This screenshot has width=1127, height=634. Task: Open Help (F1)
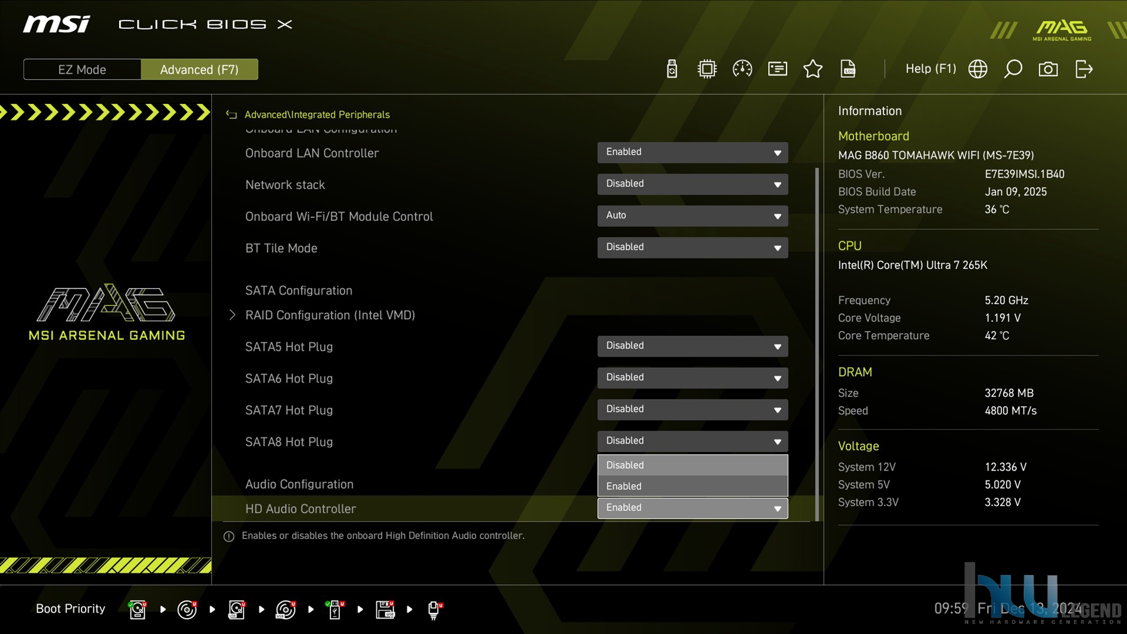(x=931, y=69)
